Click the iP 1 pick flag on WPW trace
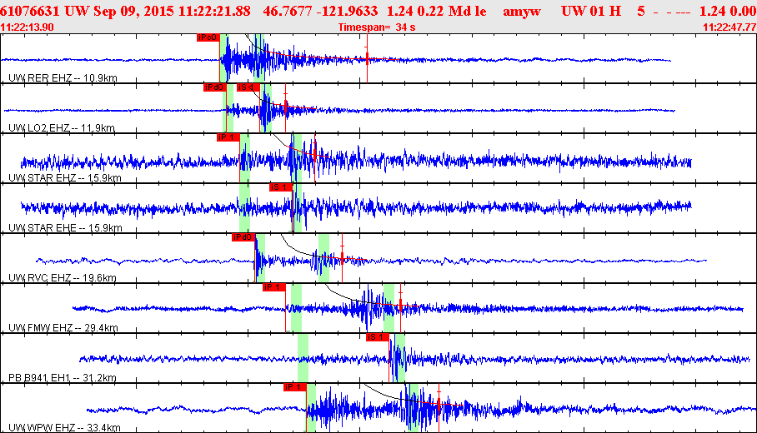Image resolution: width=757 pixels, height=433 pixels. click(295, 387)
